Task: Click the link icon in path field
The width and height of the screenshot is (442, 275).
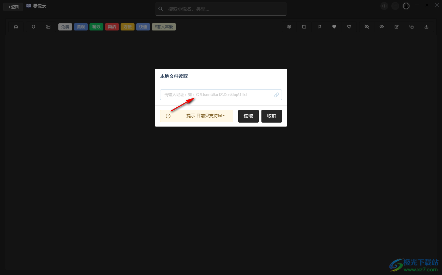Action: click(277, 95)
